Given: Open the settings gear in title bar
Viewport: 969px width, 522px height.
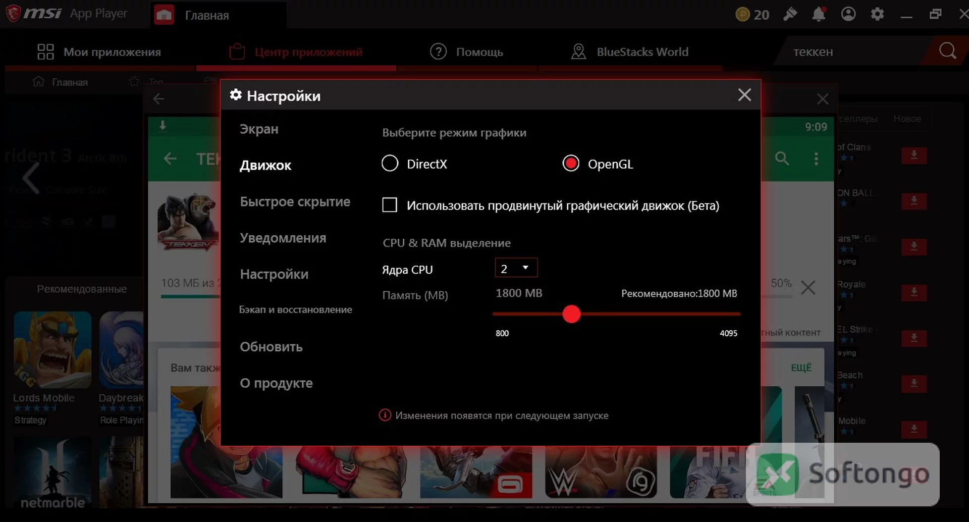Looking at the screenshot, I should tap(878, 14).
